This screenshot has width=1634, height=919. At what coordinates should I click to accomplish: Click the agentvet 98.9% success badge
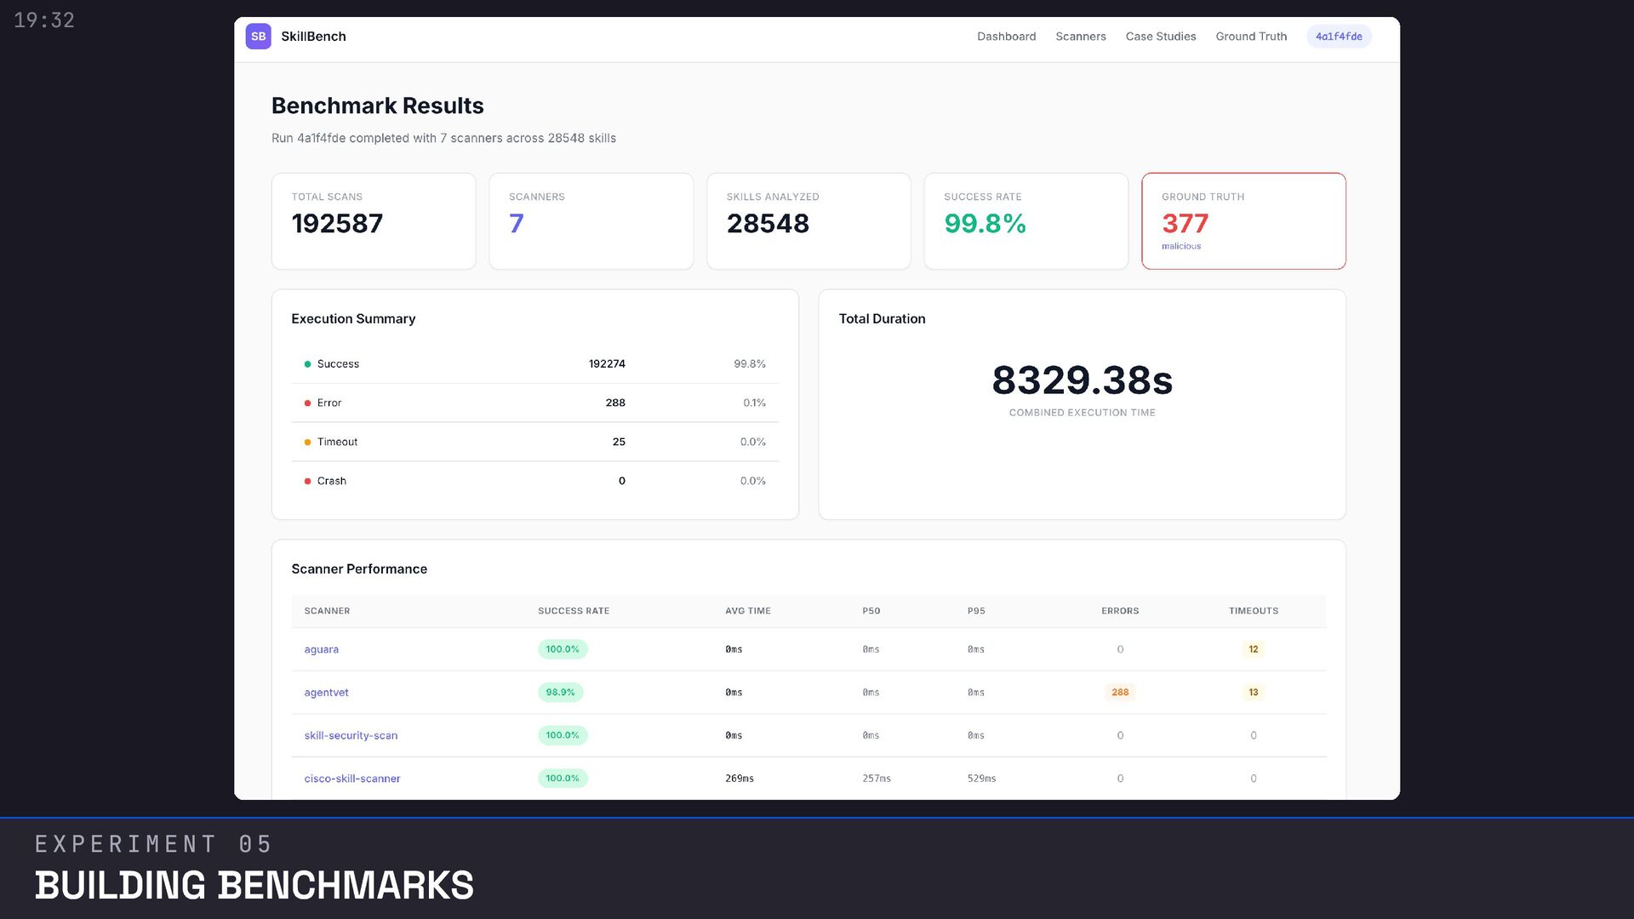[560, 693]
